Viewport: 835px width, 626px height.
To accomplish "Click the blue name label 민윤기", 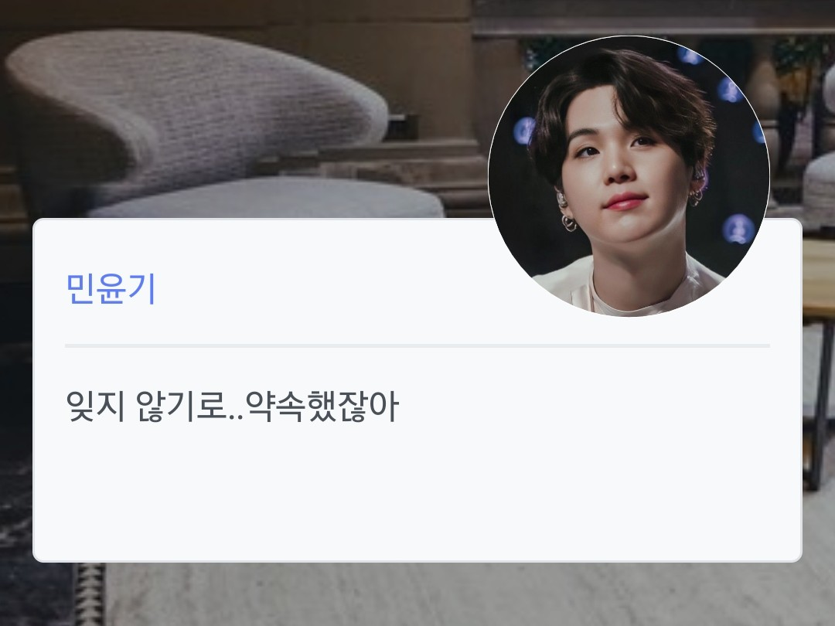I will pyautogui.click(x=111, y=289).
